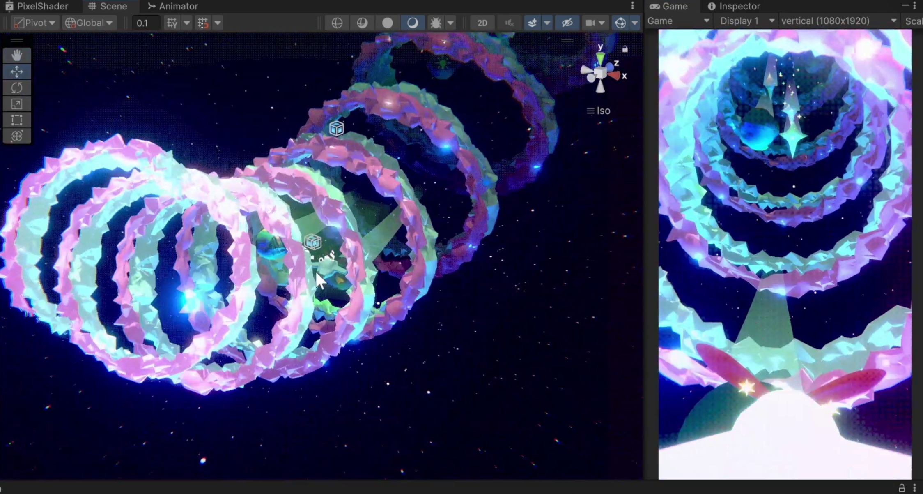Toggle 2D view mode
This screenshot has height=494, width=923.
482,23
